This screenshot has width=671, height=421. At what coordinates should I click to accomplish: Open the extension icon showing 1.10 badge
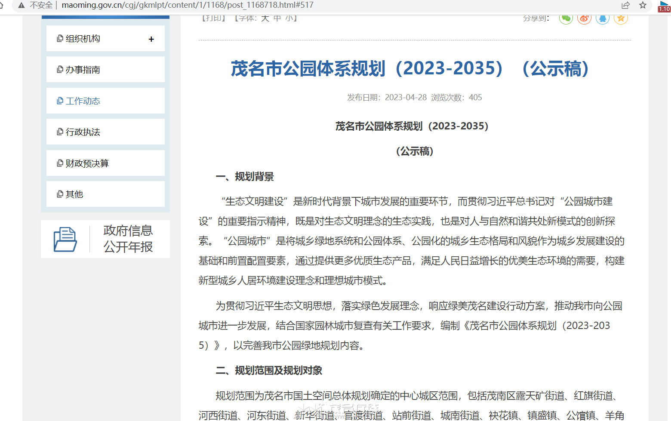point(664,6)
